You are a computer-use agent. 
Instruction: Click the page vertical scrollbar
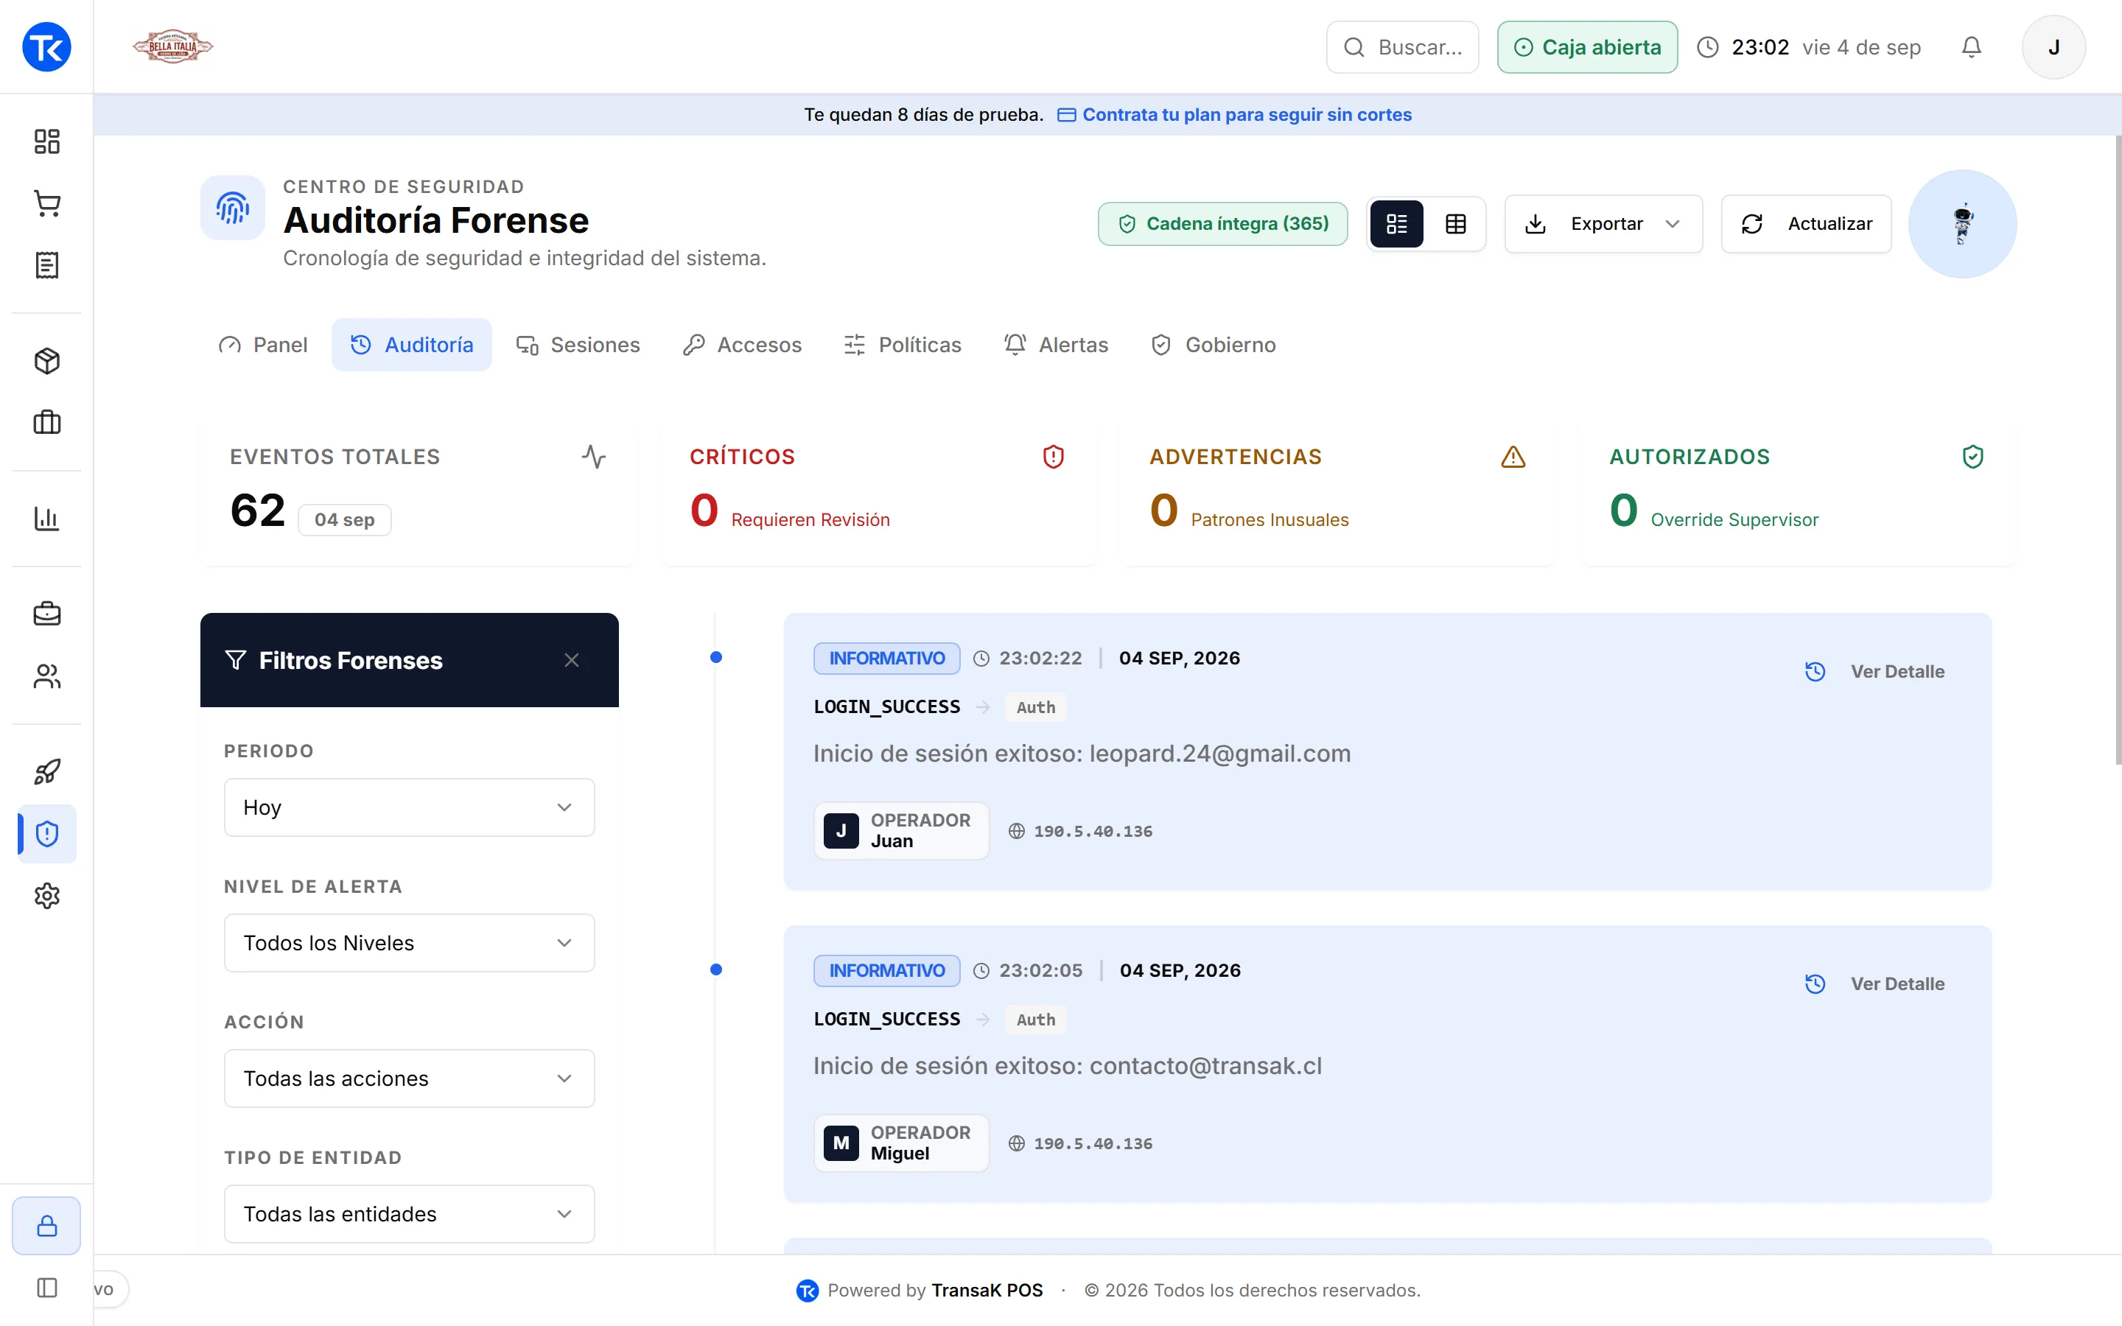coord(2118,449)
